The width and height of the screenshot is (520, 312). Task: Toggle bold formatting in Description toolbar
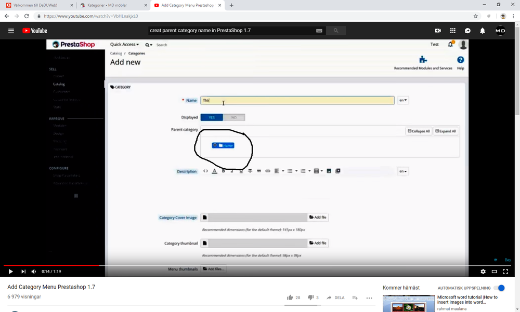coord(223,171)
